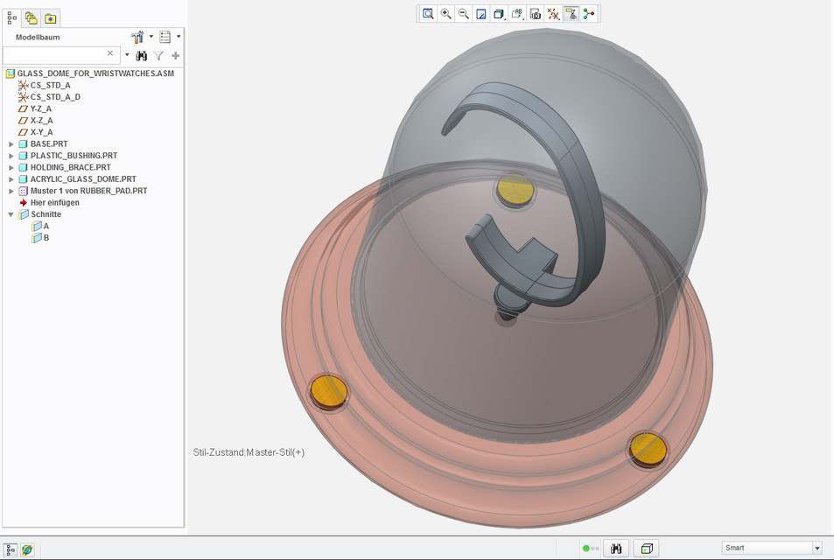
Task: Click the Repaint screen icon
Action: (481, 14)
